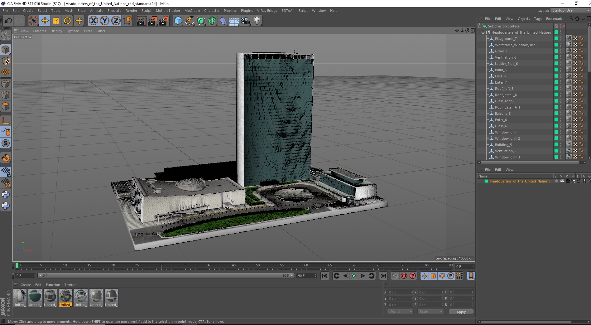The width and height of the screenshot is (591, 325).
Task: Switch to Texture mode icon
Action: [6, 61]
